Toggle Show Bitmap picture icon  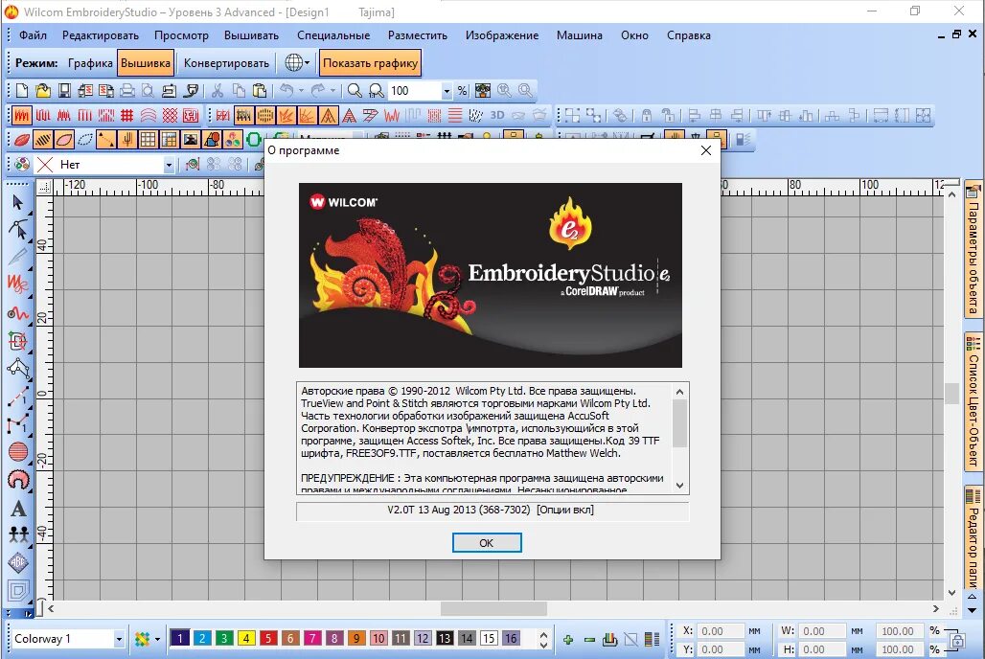coord(191,140)
